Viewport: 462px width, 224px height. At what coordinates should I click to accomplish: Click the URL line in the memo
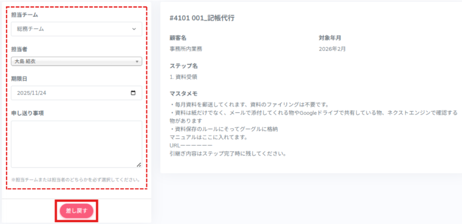click(x=191, y=145)
